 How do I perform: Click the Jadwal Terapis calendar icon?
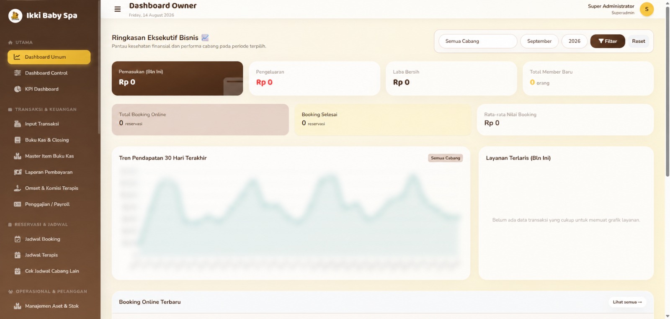tap(18, 255)
